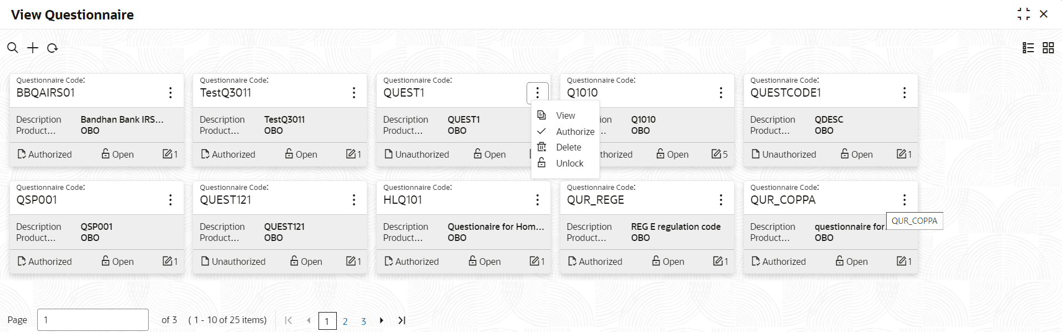Open the options menu for TestQ3011
Screen dimensions: 1062x332
coord(354,93)
